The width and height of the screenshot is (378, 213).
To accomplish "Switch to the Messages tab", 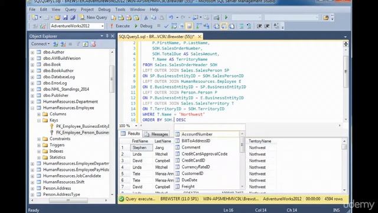I will pyautogui.click(x=156, y=134).
